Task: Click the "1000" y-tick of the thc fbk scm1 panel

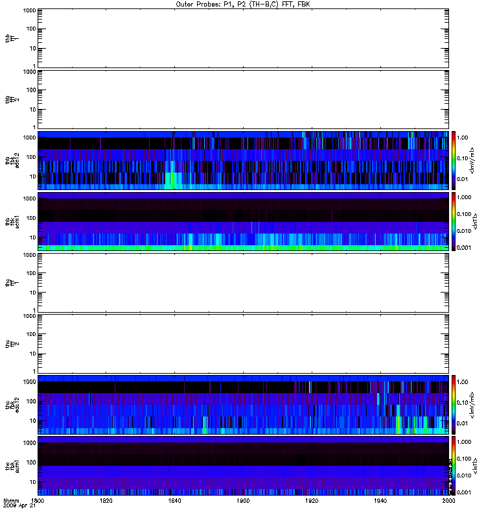Action: click(29, 443)
